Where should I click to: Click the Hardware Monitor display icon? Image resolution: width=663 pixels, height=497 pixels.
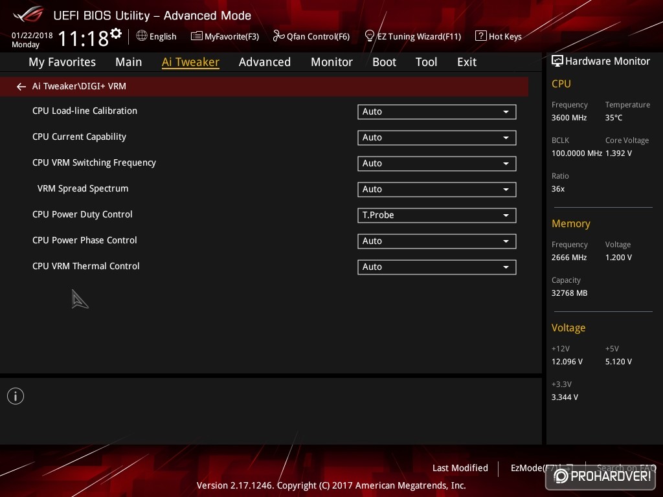click(557, 61)
